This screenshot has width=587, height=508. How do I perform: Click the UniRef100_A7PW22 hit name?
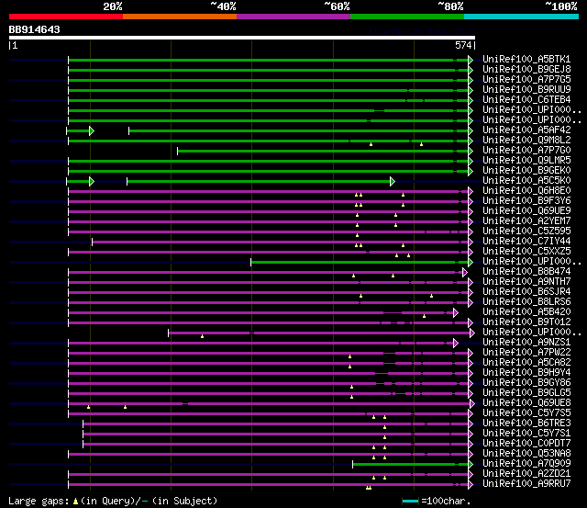pyautogui.click(x=526, y=353)
